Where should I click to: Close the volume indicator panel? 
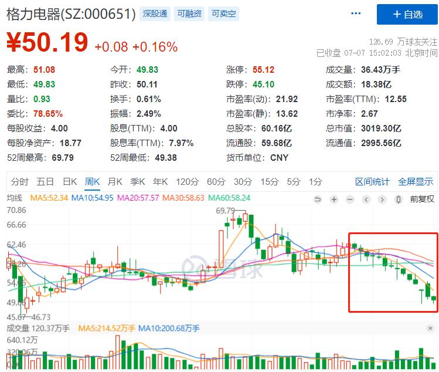tap(430, 328)
